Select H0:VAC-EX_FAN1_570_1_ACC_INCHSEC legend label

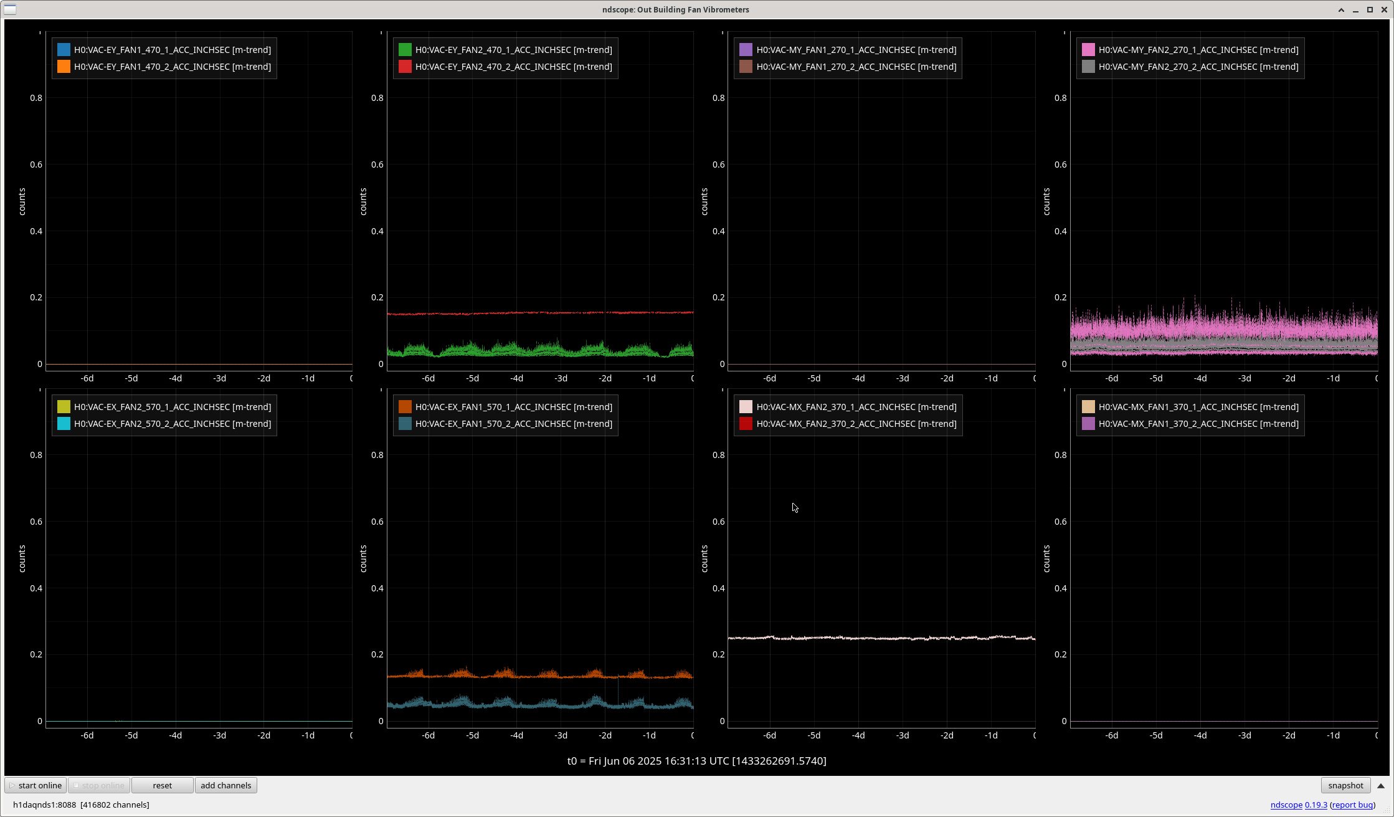tap(514, 407)
